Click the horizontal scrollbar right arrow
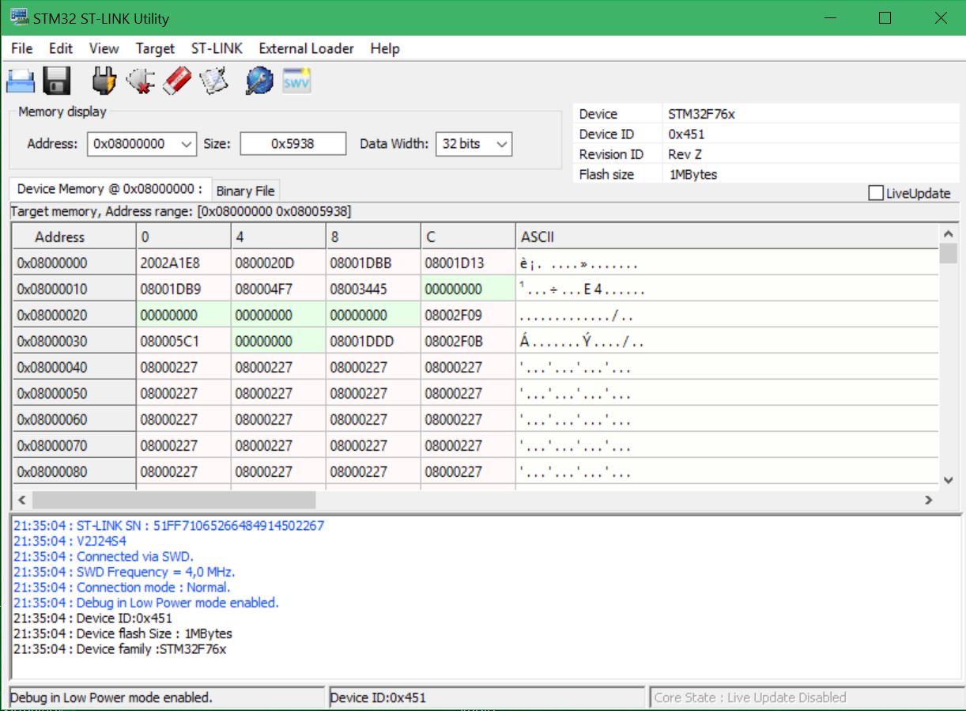966x711 pixels. click(929, 500)
